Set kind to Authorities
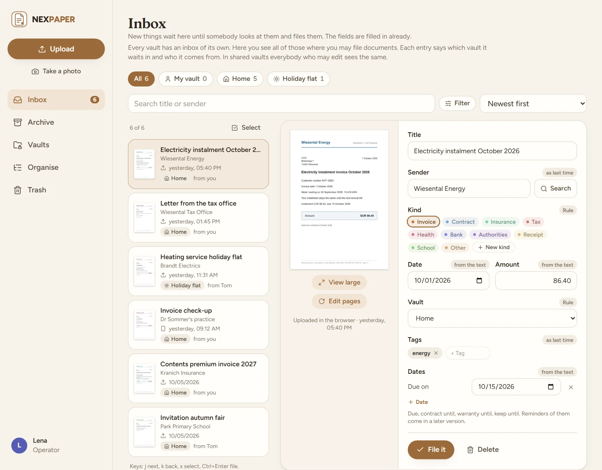602x470 pixels. point(490,235)
